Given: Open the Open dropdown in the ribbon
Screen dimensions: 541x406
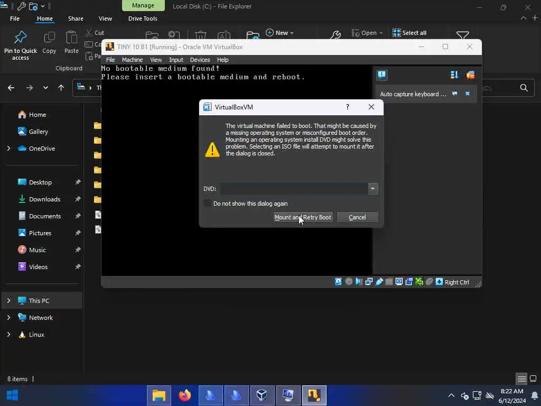Looking at the screenshot, I should click(367, 33).
